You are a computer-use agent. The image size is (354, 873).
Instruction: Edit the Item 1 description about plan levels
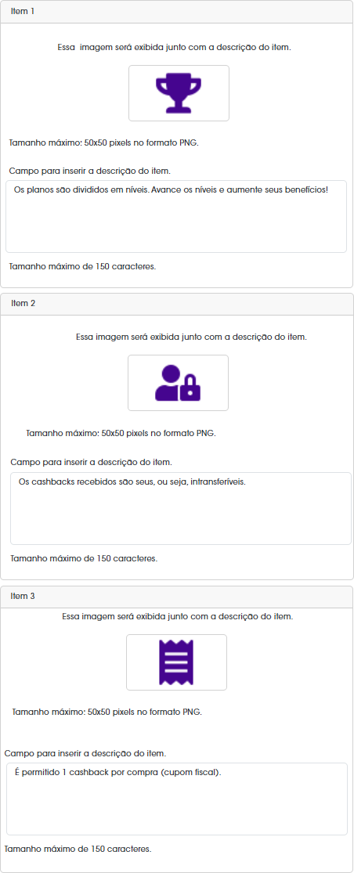(176, 217)
